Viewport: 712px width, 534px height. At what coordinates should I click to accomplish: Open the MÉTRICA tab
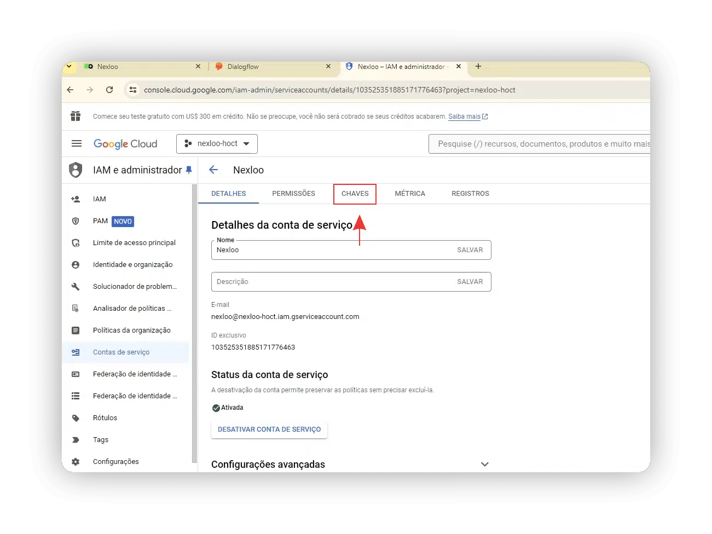tap(410, 194)
